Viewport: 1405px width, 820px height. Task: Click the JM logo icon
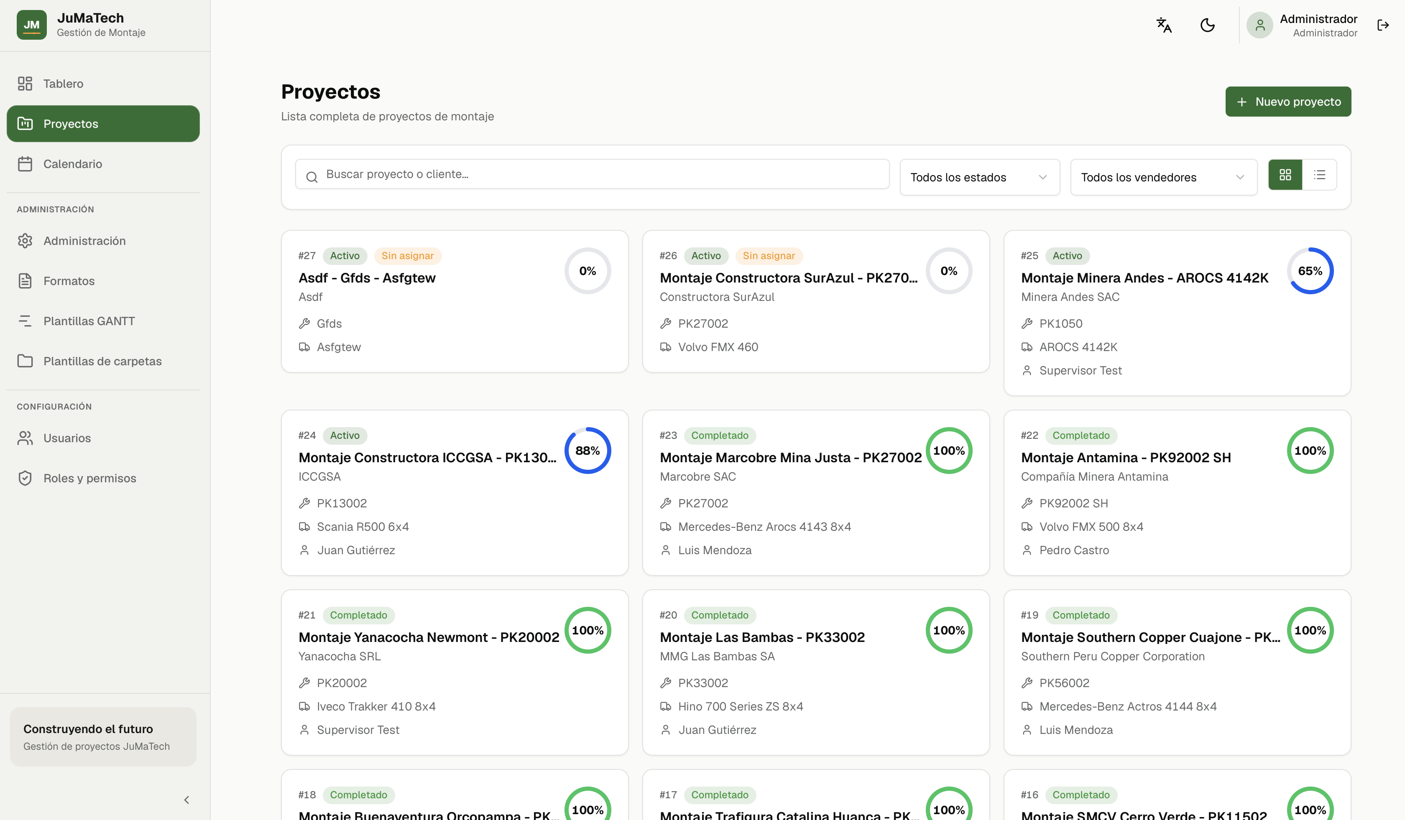pyautogui.click(x=32, y=25)
